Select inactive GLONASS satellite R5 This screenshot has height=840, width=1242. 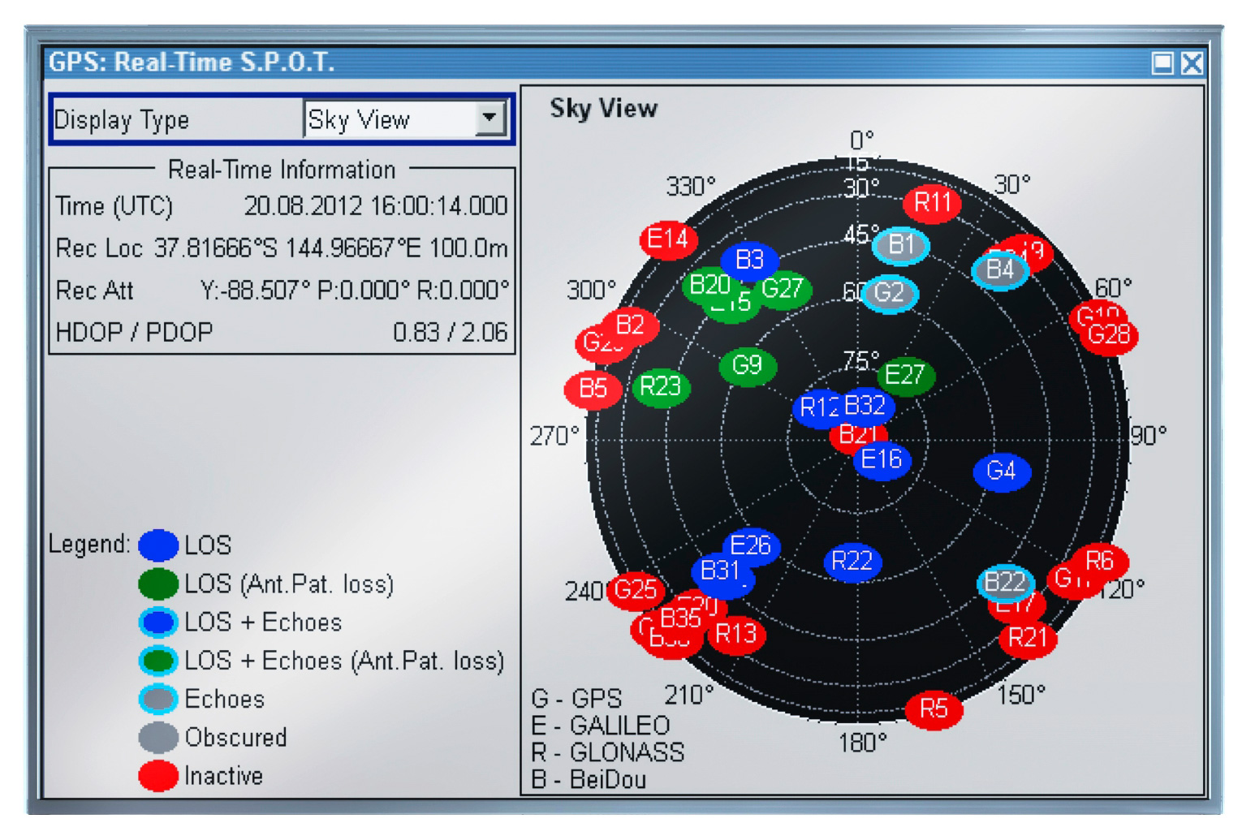pyautogui.click(x=934, y=709)
